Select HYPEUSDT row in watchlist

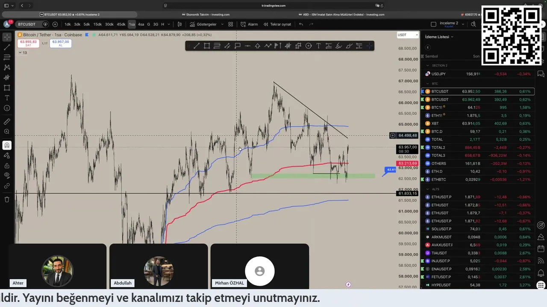click(478, 285)
